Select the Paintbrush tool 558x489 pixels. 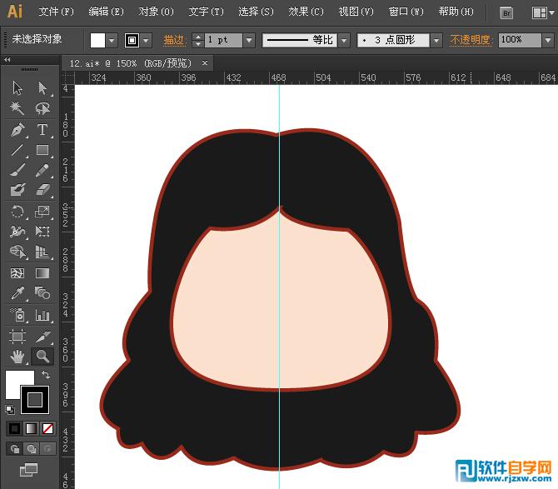17,170
